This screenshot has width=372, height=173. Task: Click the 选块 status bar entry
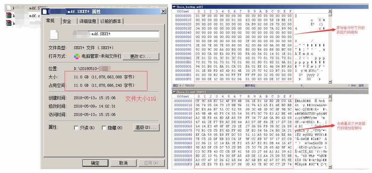(x=361, y=86)
